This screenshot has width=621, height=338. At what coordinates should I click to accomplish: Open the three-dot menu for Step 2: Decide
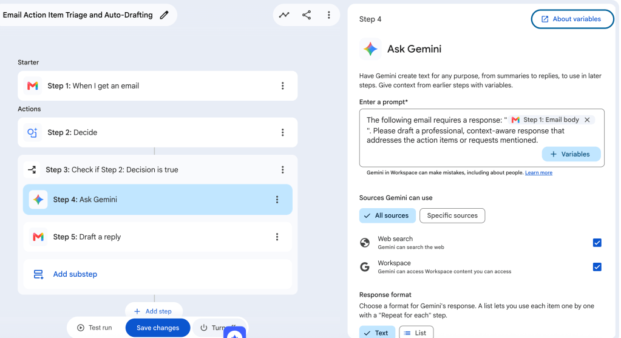[x=282, y=132]
